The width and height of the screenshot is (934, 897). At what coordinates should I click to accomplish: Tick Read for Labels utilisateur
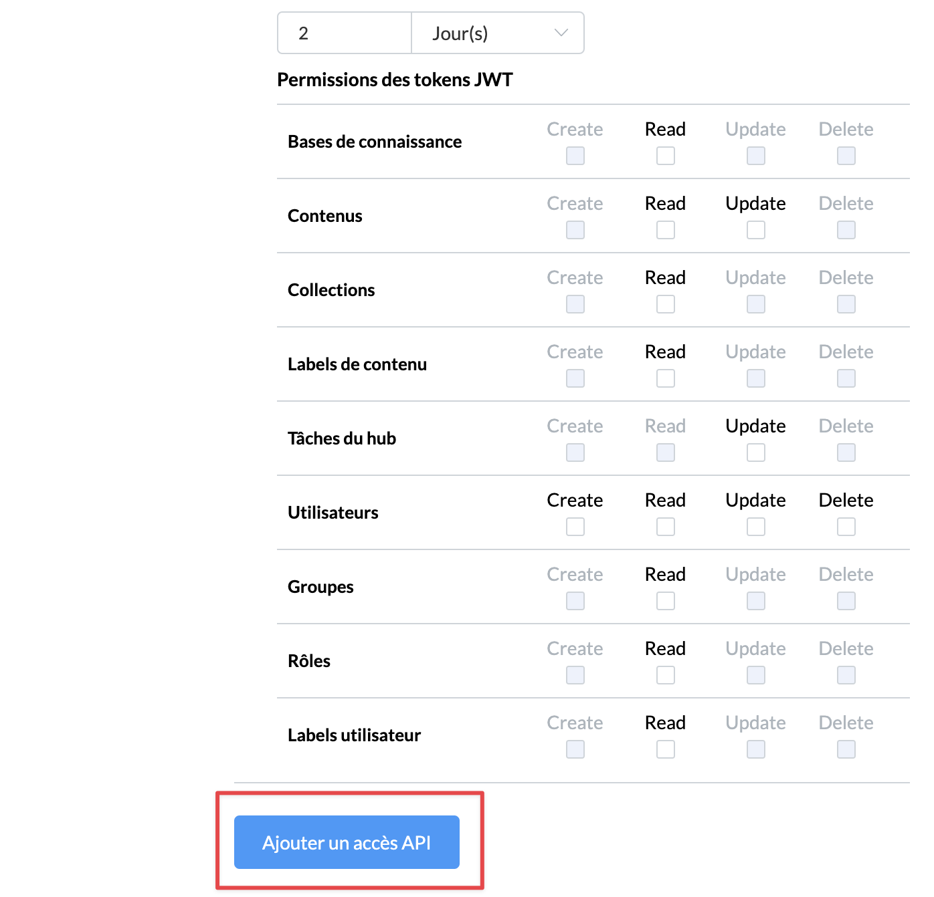coord(666,749)
